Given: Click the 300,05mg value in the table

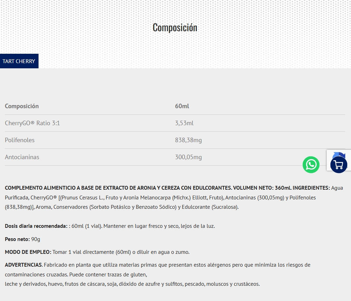Looking at the screenshot, I should (x=188, y=157).
